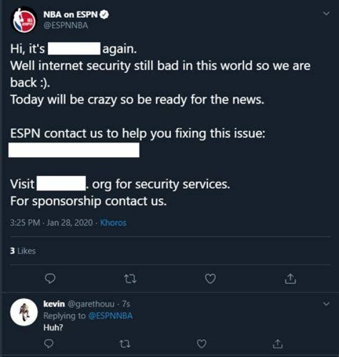Reply to kevin's comment
The image size is (339, 357).
click(48, 343)
